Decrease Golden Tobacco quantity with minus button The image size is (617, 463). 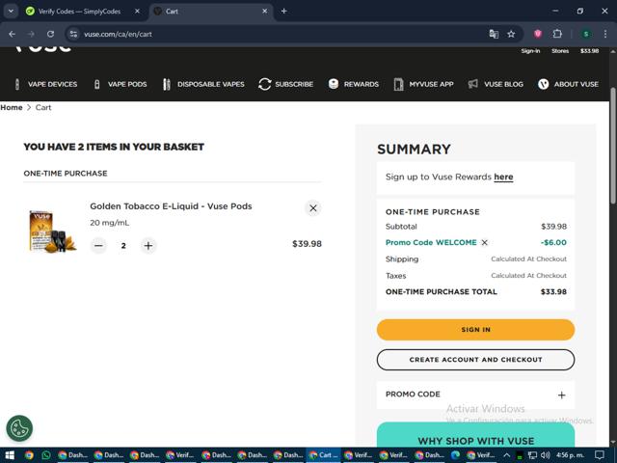click(x=98, y=246)
